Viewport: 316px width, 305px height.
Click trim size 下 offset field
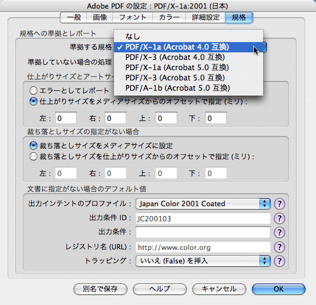[216, 118]
